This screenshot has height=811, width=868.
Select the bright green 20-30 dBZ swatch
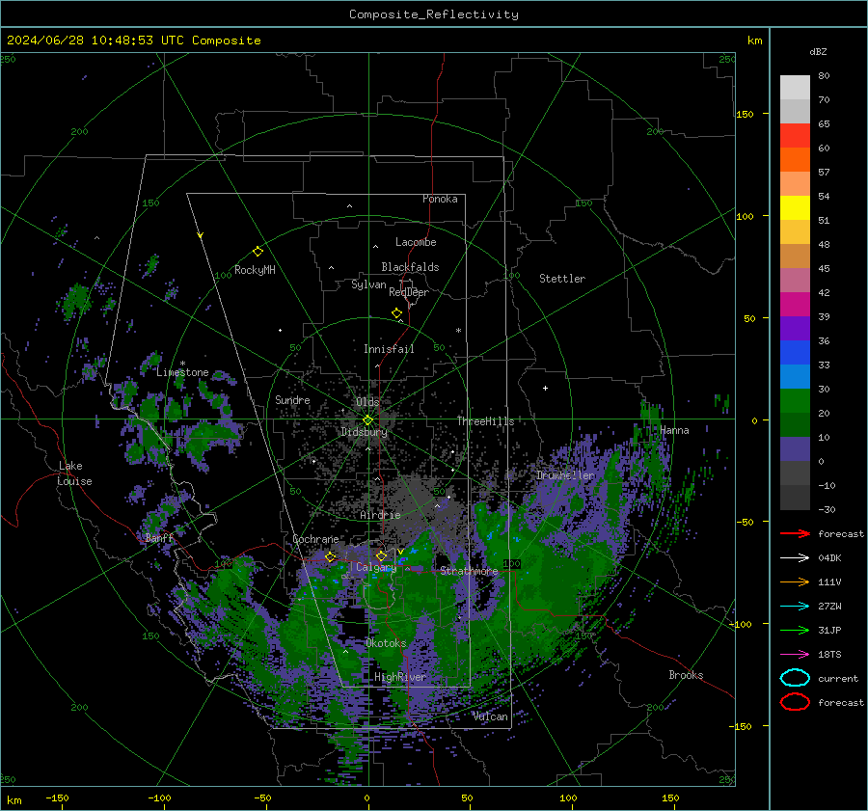coord(795,401)
